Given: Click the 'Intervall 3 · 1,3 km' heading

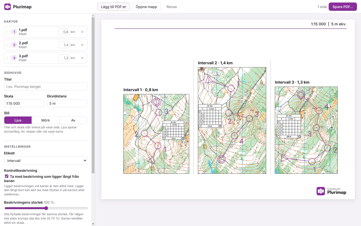Looking at the screenshot, I should pos(292,82).
